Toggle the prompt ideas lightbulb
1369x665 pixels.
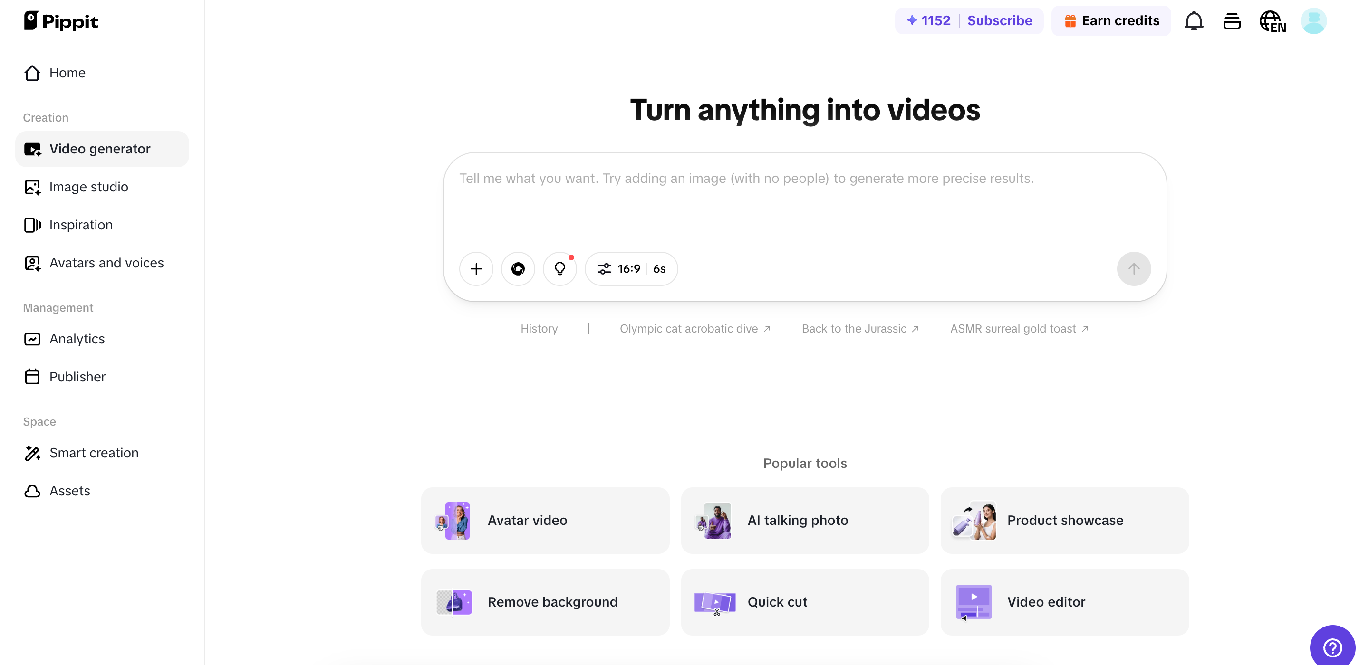(559, 269)
